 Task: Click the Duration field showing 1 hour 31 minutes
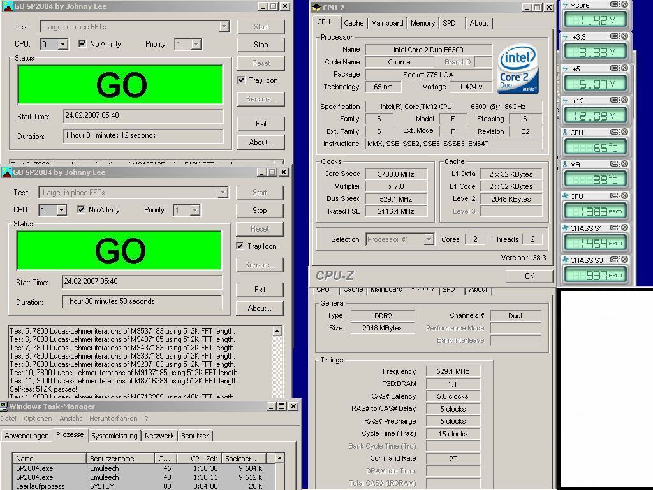point(143,135)
